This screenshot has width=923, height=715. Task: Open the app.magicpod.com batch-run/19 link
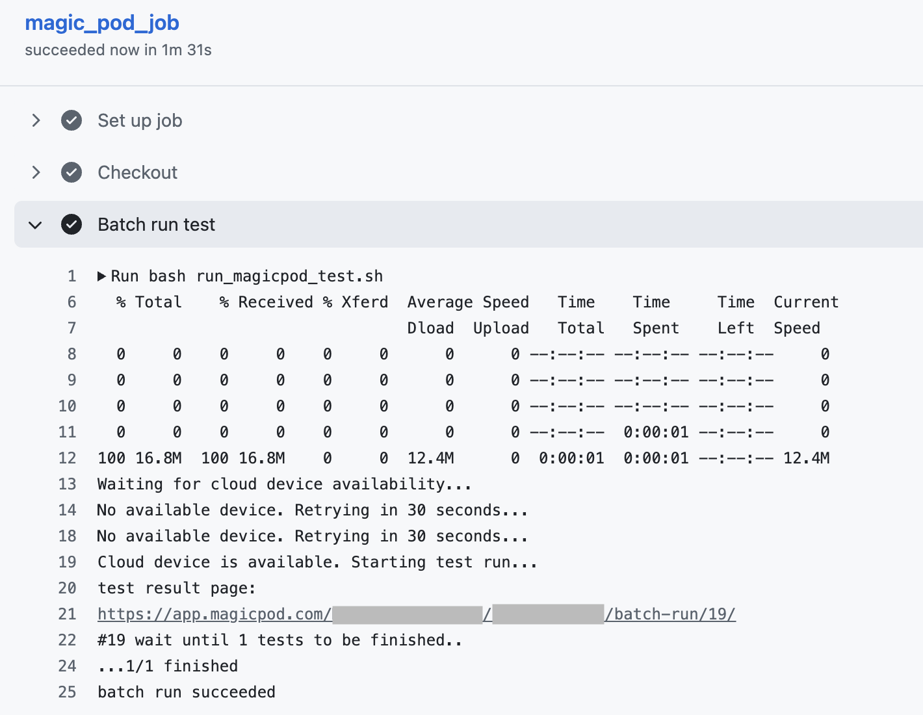pos(417,614)
